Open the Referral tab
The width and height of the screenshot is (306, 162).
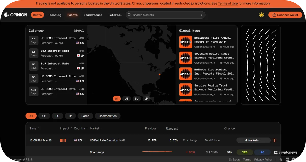(x=115, y=15)
